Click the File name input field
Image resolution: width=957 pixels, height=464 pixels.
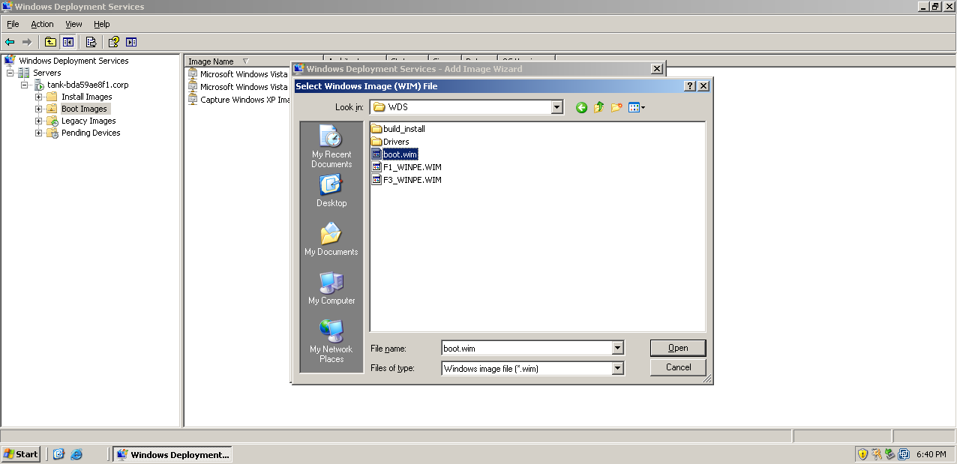527,348
